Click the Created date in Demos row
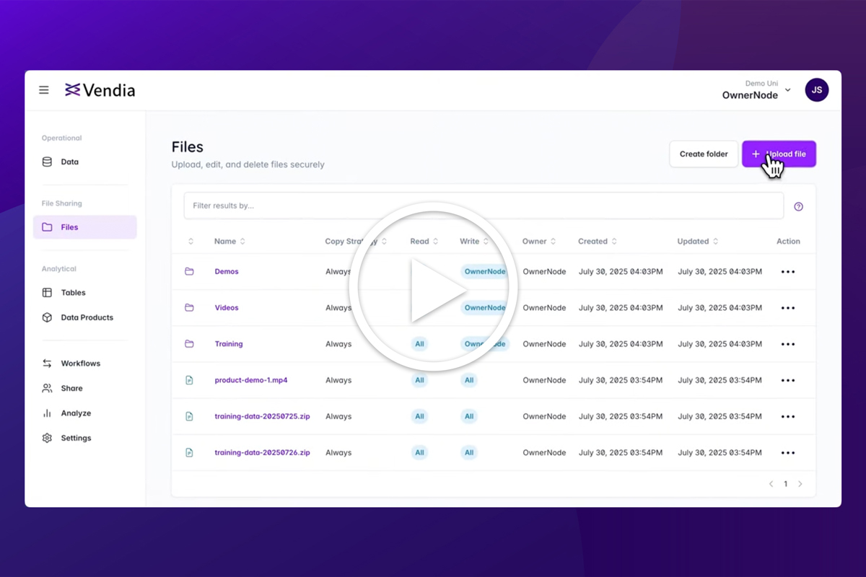Viewport: 866px width, 577px height. point(621,272)
